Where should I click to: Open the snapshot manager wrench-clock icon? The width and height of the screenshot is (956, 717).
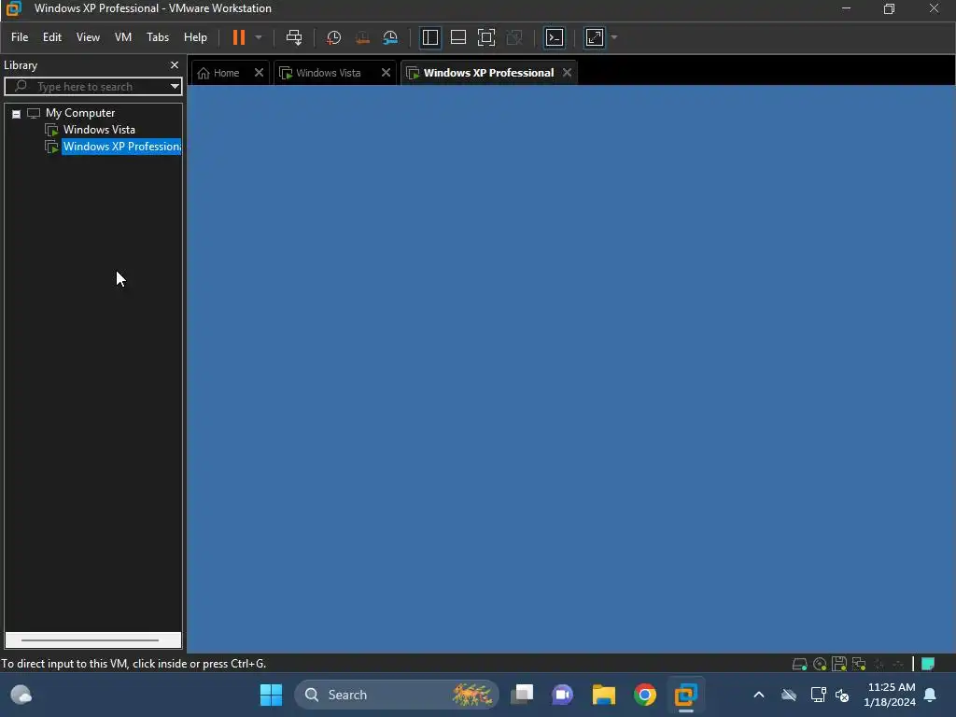(x=390, y=37)
